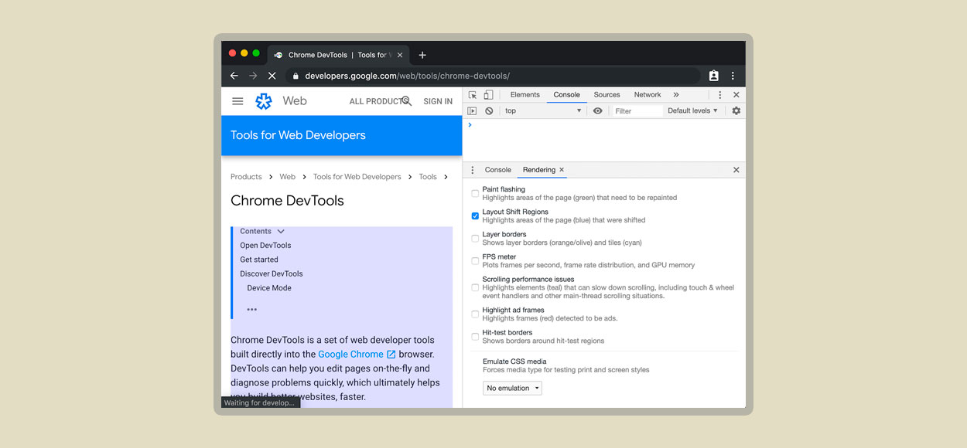Click the search magnifier icon on the page
The width and height of the screenshot is (967, 448).
point(406,101)
